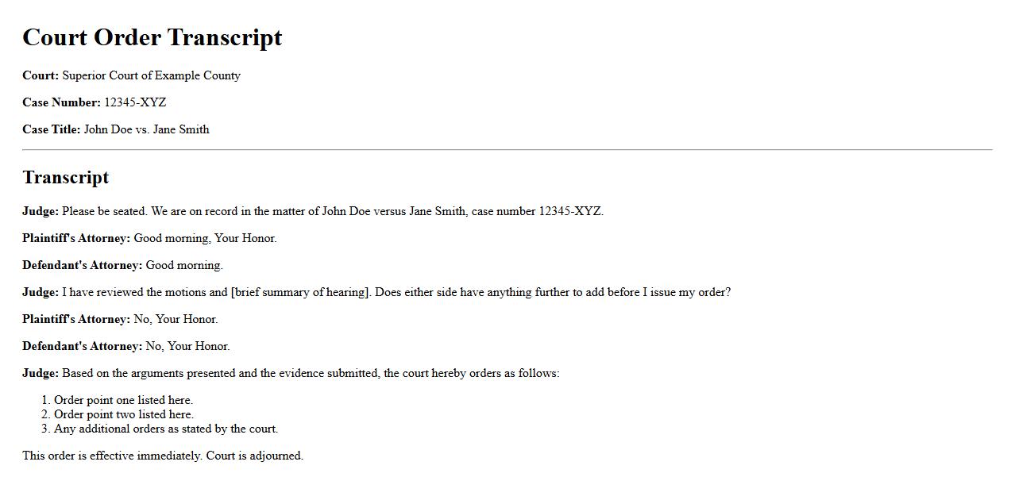Click the Court Order Transcript heading
This screenshot has height=477, width=1015.
pyautogui.click(x=152, y=37)
